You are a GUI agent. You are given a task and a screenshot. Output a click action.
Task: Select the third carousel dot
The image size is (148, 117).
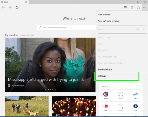50,89
